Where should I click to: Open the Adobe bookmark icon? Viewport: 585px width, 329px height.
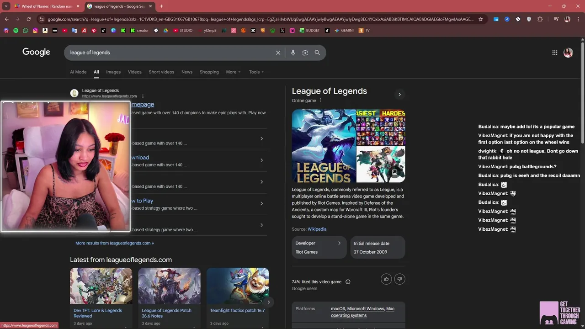coord(84,31)
